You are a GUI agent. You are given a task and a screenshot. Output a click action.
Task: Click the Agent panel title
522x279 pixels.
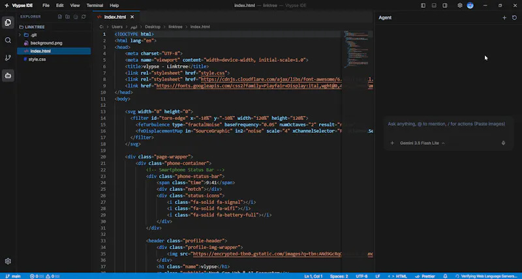pos(385,18)
